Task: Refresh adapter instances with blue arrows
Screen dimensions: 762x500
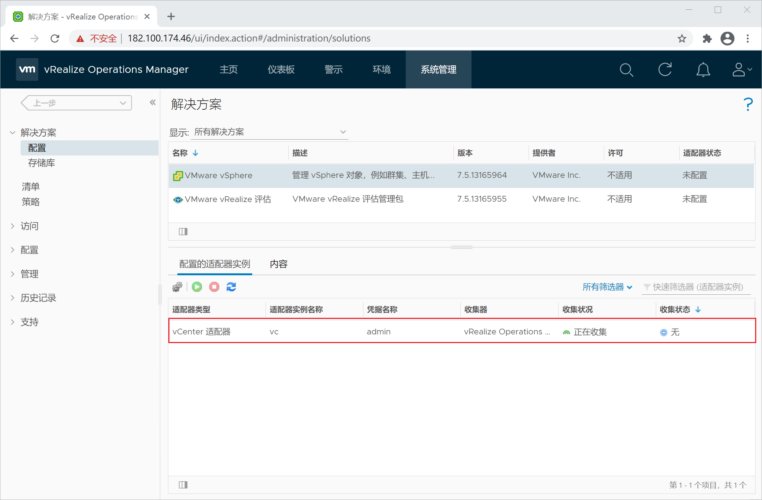Action: click(x=231, y=287)
